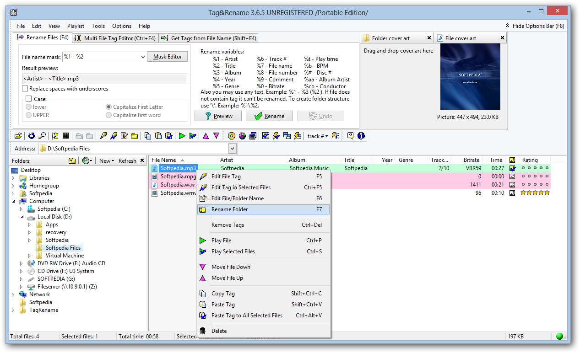580x353 pixels.
Task: Click the blue circular reload toolbar icon
Action: (32, 136)
